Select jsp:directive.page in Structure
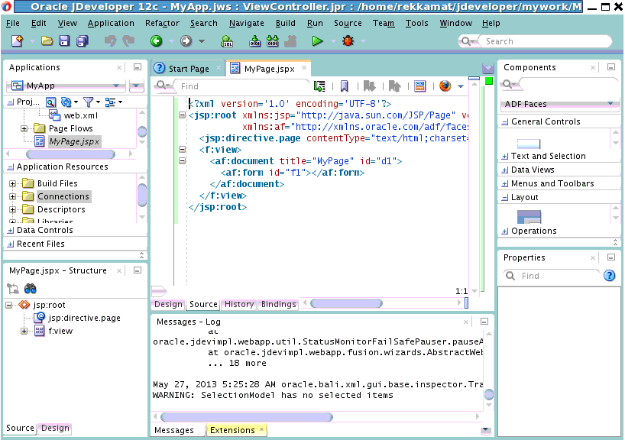 pos(84,318)
